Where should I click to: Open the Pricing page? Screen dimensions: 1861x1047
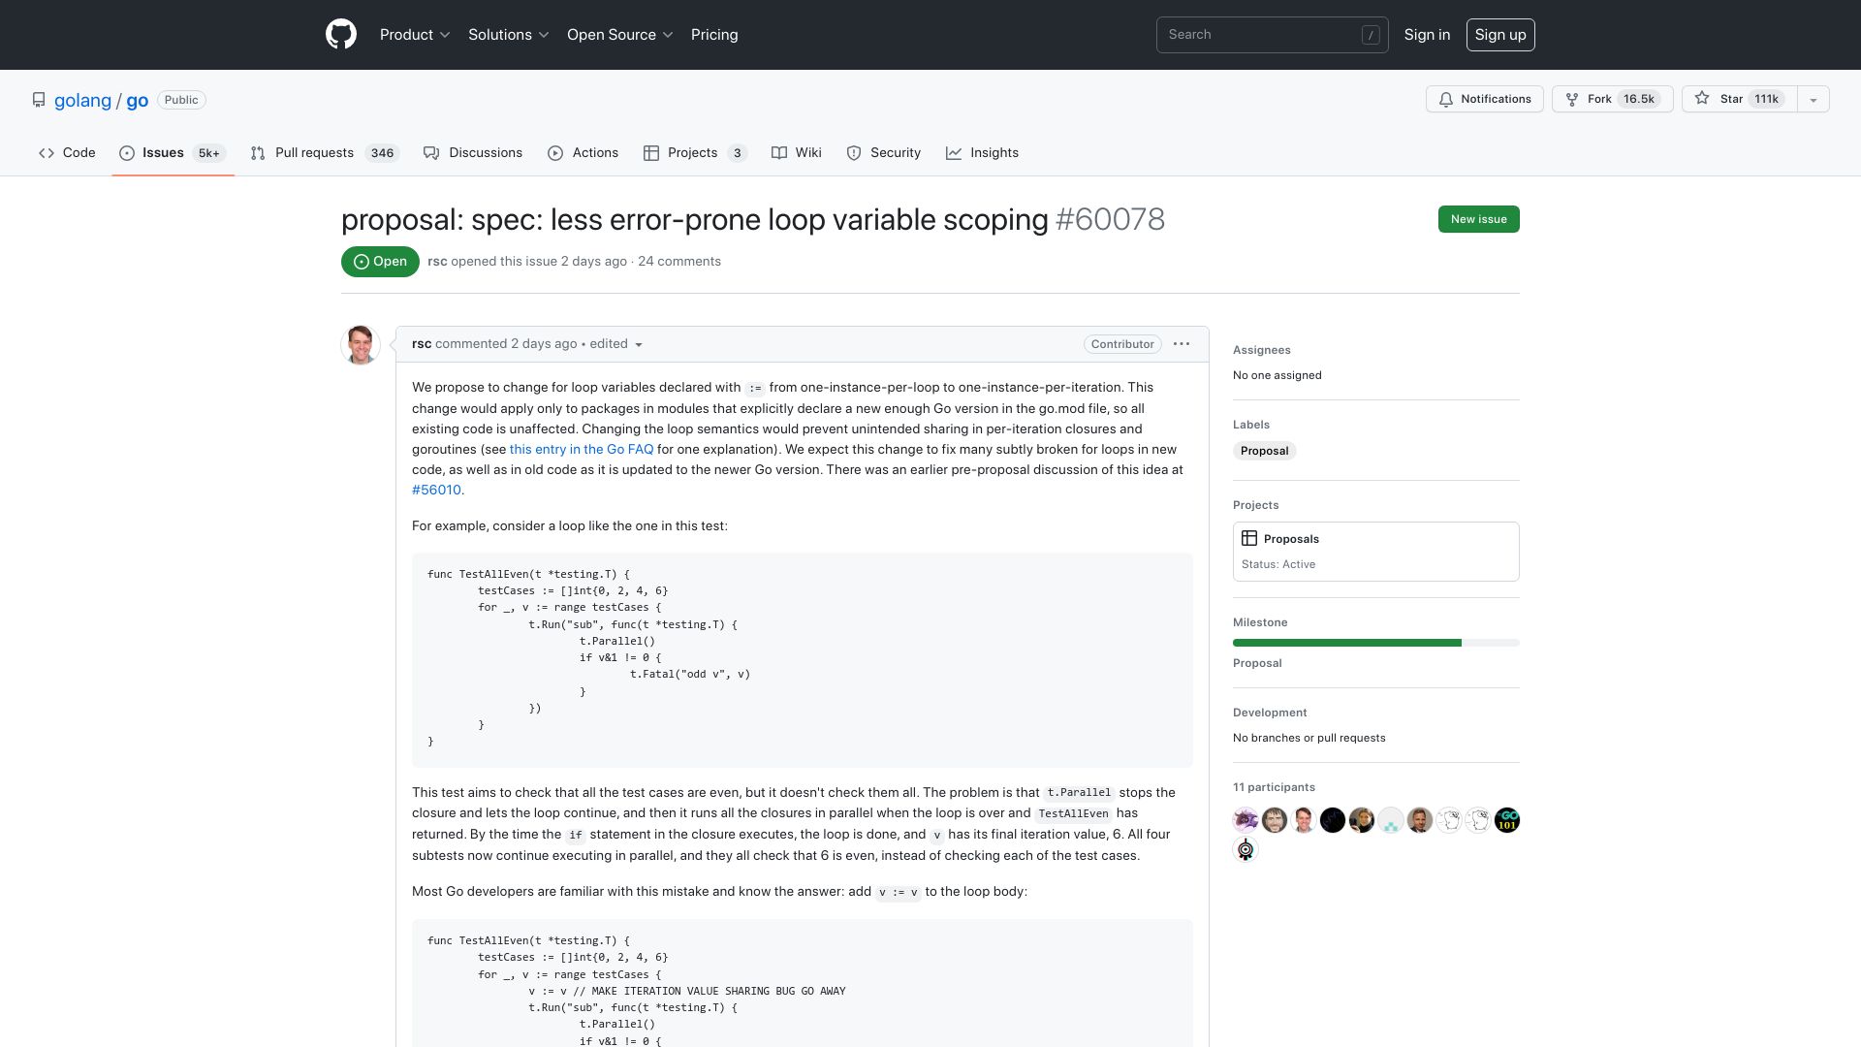[x=714, y=35]
